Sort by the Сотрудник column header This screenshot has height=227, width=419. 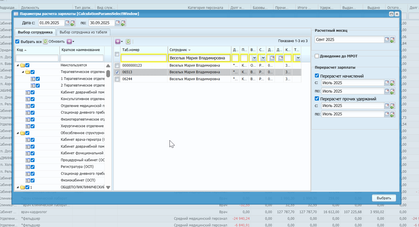pos(199,50)
